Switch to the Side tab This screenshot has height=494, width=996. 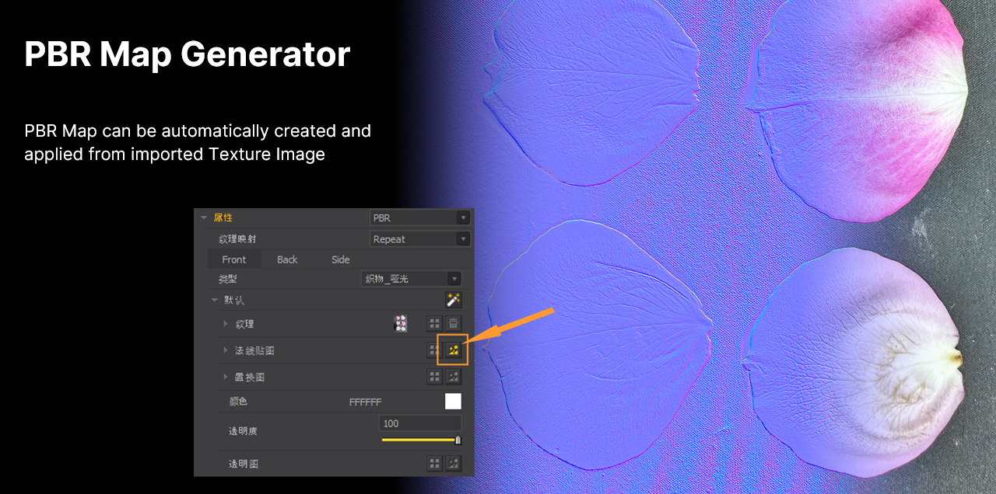(x=339, y=259)
